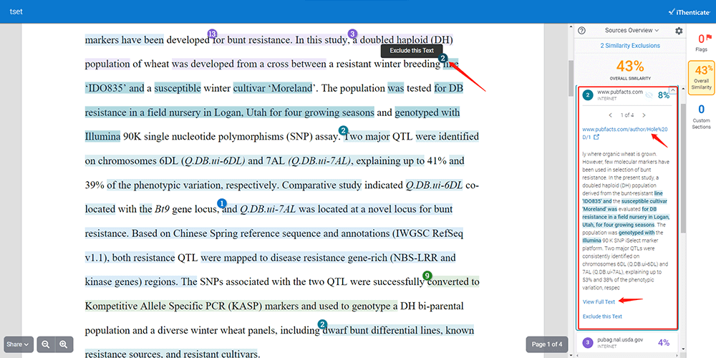The image size is (716, 358).
Task: Click the help question mark icon
Action: pos(582,31)
